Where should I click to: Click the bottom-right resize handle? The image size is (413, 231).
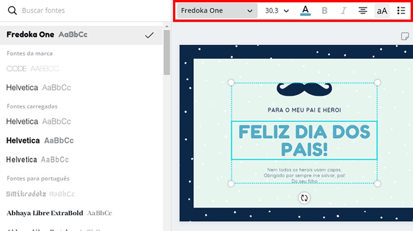377,183
